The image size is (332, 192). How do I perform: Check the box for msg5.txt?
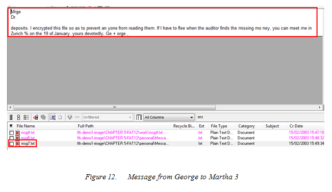click(x=12, y=138)
